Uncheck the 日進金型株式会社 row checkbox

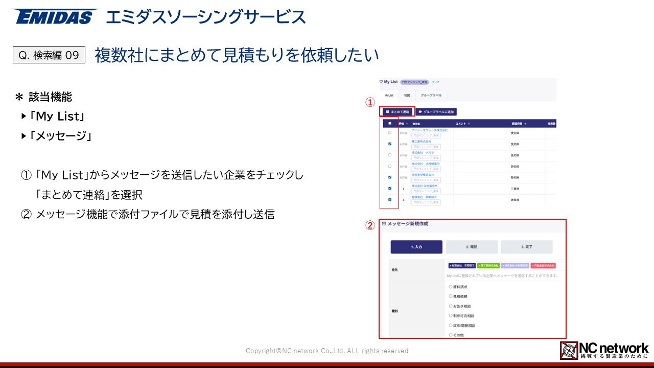click(390, 177)
